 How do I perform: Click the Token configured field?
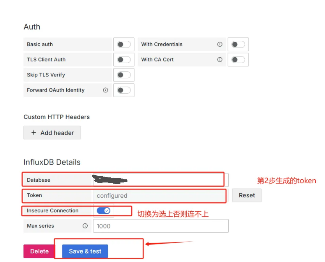click(161, 195)
